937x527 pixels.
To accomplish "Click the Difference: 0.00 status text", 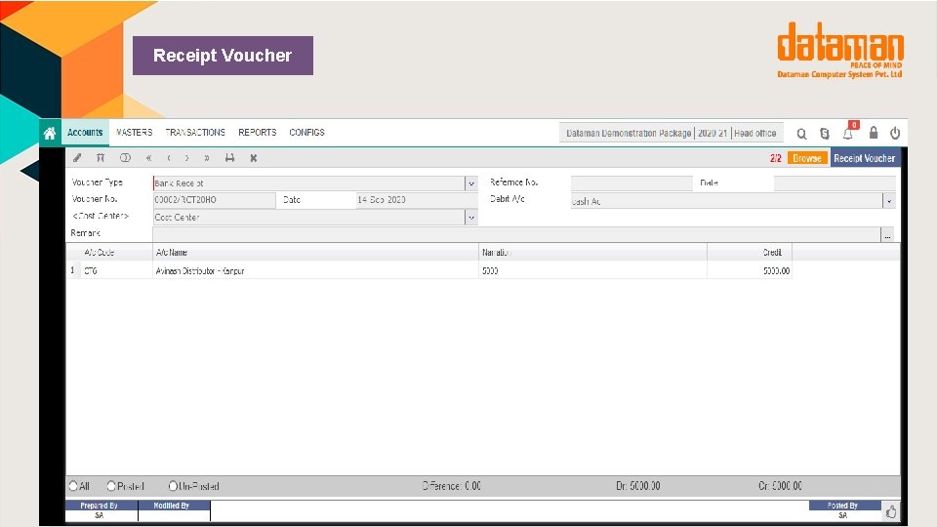I will pos(452,486).
